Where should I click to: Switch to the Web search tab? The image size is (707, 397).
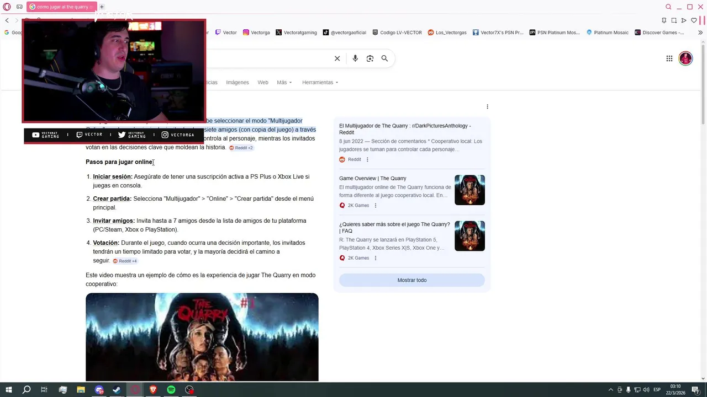tap(263, 82)
